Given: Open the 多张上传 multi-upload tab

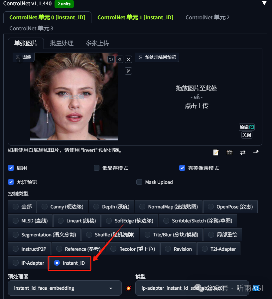Looking at the screenshot, I should pyautogui.click(x=97, y=43).
